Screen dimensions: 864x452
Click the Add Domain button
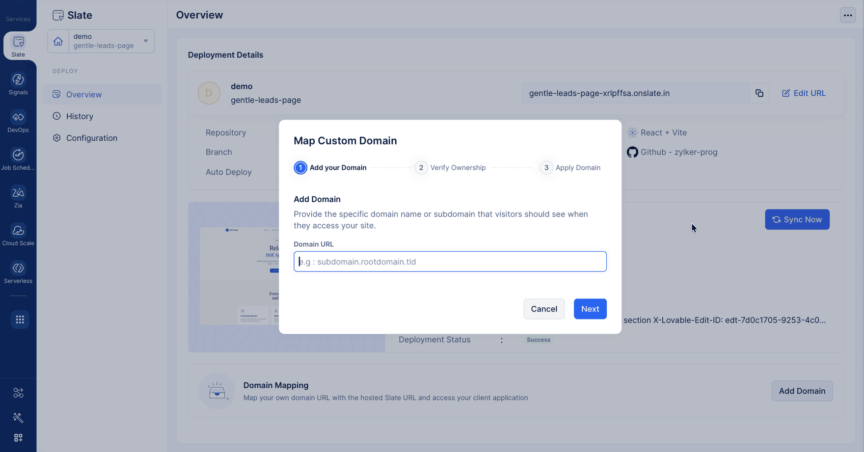[802, 391]
